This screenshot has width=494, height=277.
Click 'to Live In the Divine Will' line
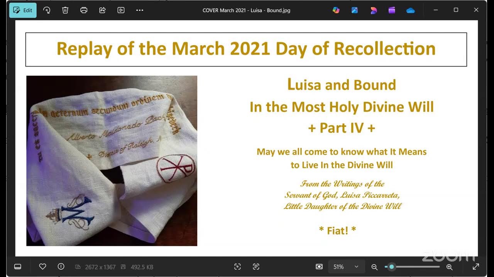[342, 165]
